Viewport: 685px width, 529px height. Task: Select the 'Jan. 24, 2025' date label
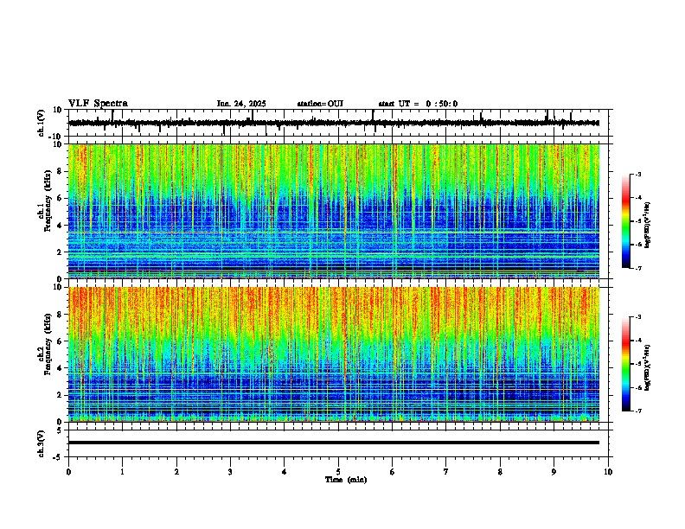click(x=241, y=104)
